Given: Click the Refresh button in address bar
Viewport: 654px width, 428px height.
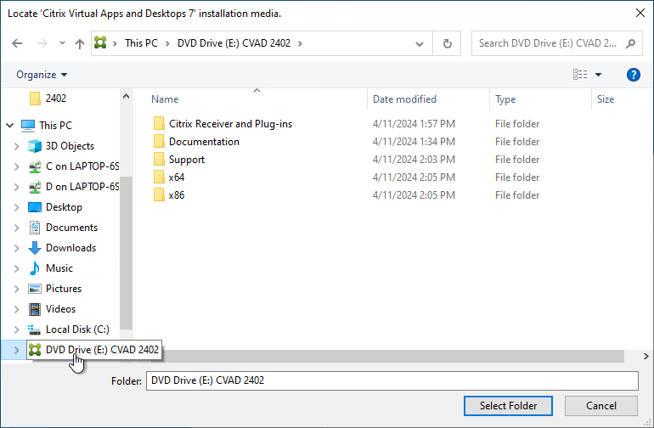Looking at the screenshot, I should coord(447,43).
